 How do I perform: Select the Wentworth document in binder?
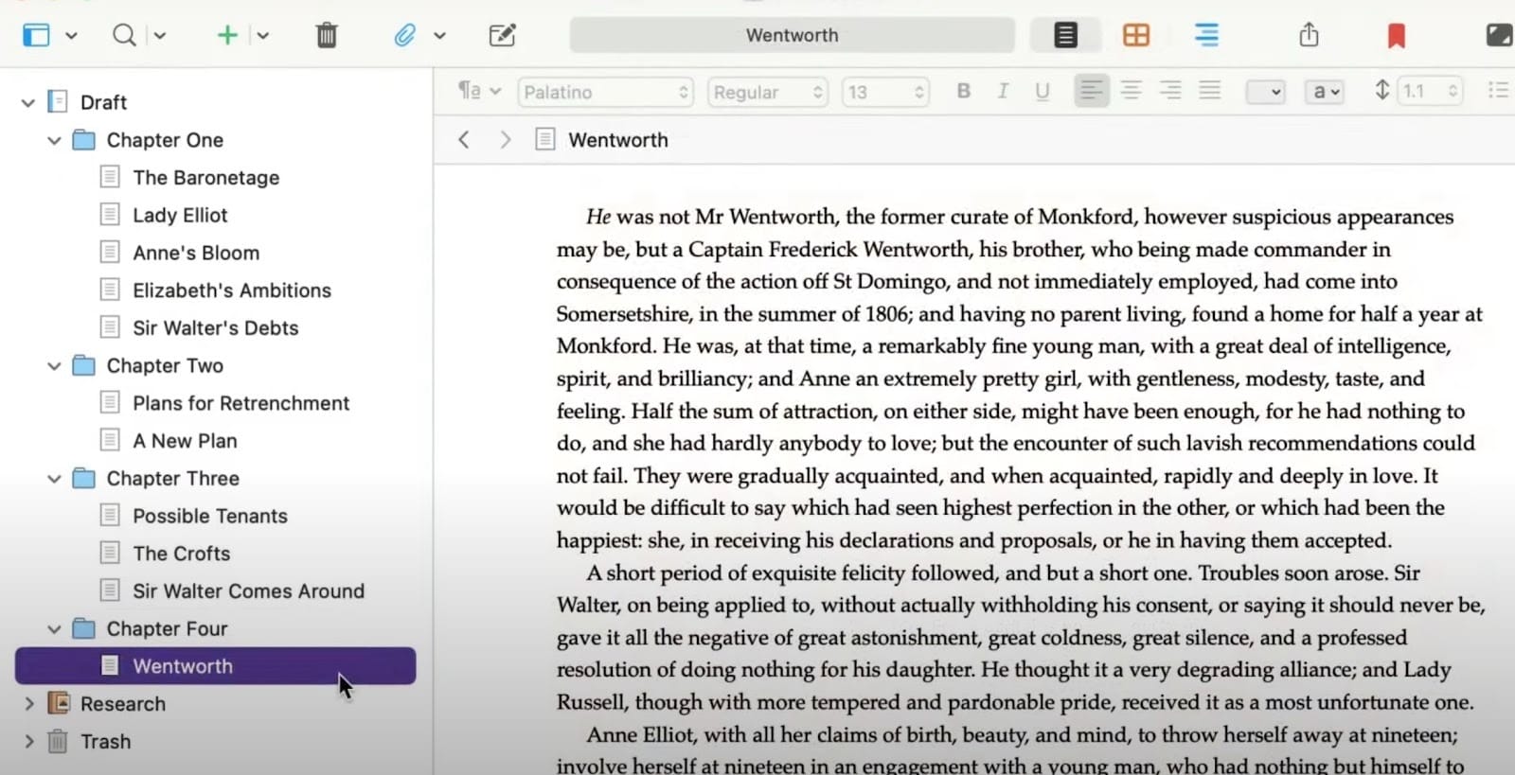[x=215, y=666]
